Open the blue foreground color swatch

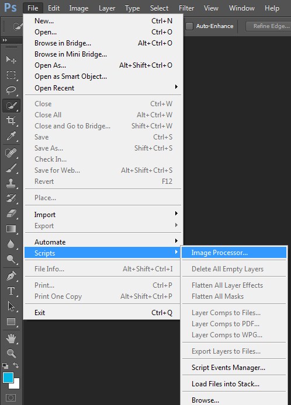[8, 378]
